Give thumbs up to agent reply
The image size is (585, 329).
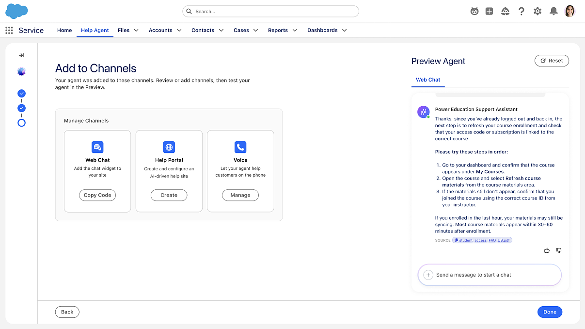[x=547, y=250]
